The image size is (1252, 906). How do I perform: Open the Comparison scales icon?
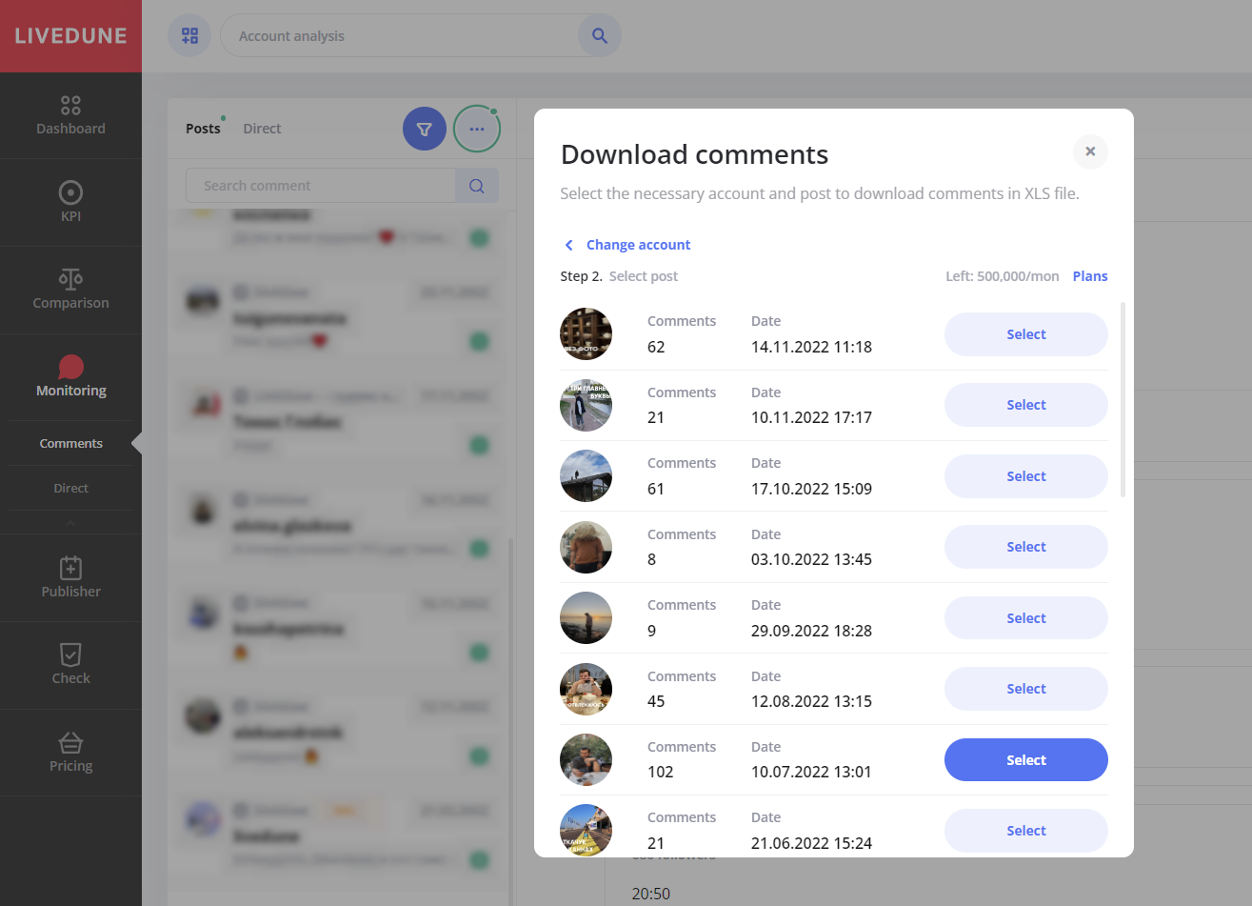tap(70, 279)
